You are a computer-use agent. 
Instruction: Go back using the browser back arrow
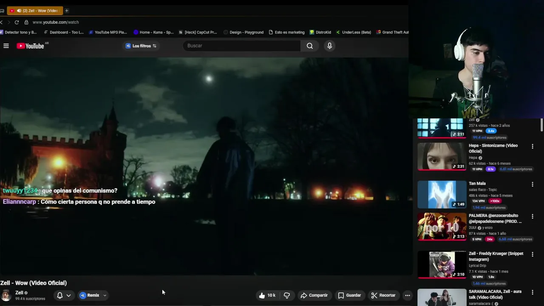point(1,22)
